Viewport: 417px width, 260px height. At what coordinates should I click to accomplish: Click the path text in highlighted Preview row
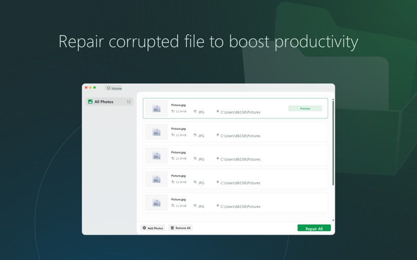240,112
